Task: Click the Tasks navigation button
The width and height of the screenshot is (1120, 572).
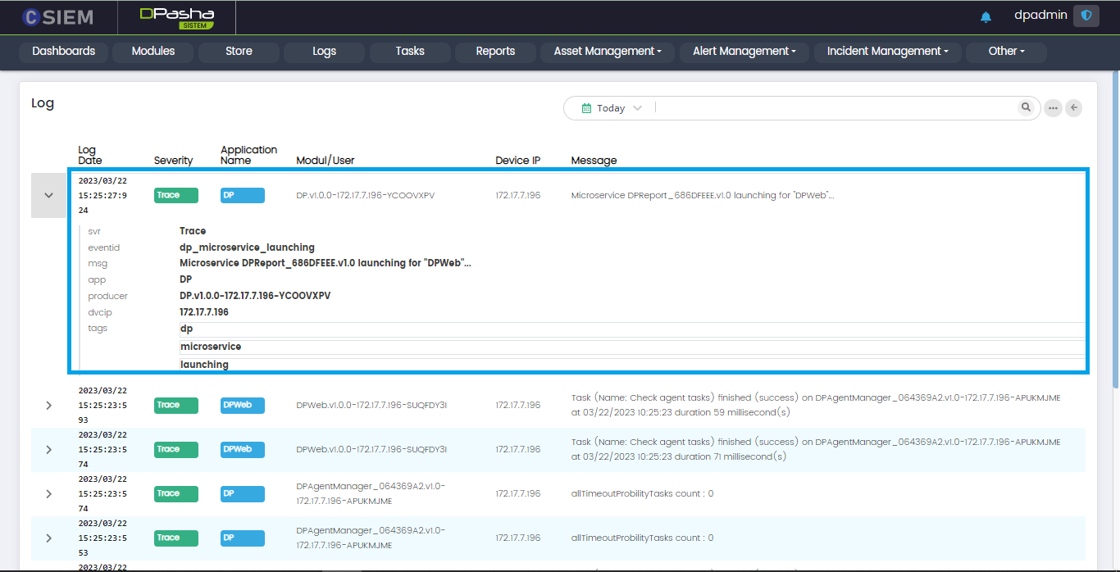Action: point(410,51)
